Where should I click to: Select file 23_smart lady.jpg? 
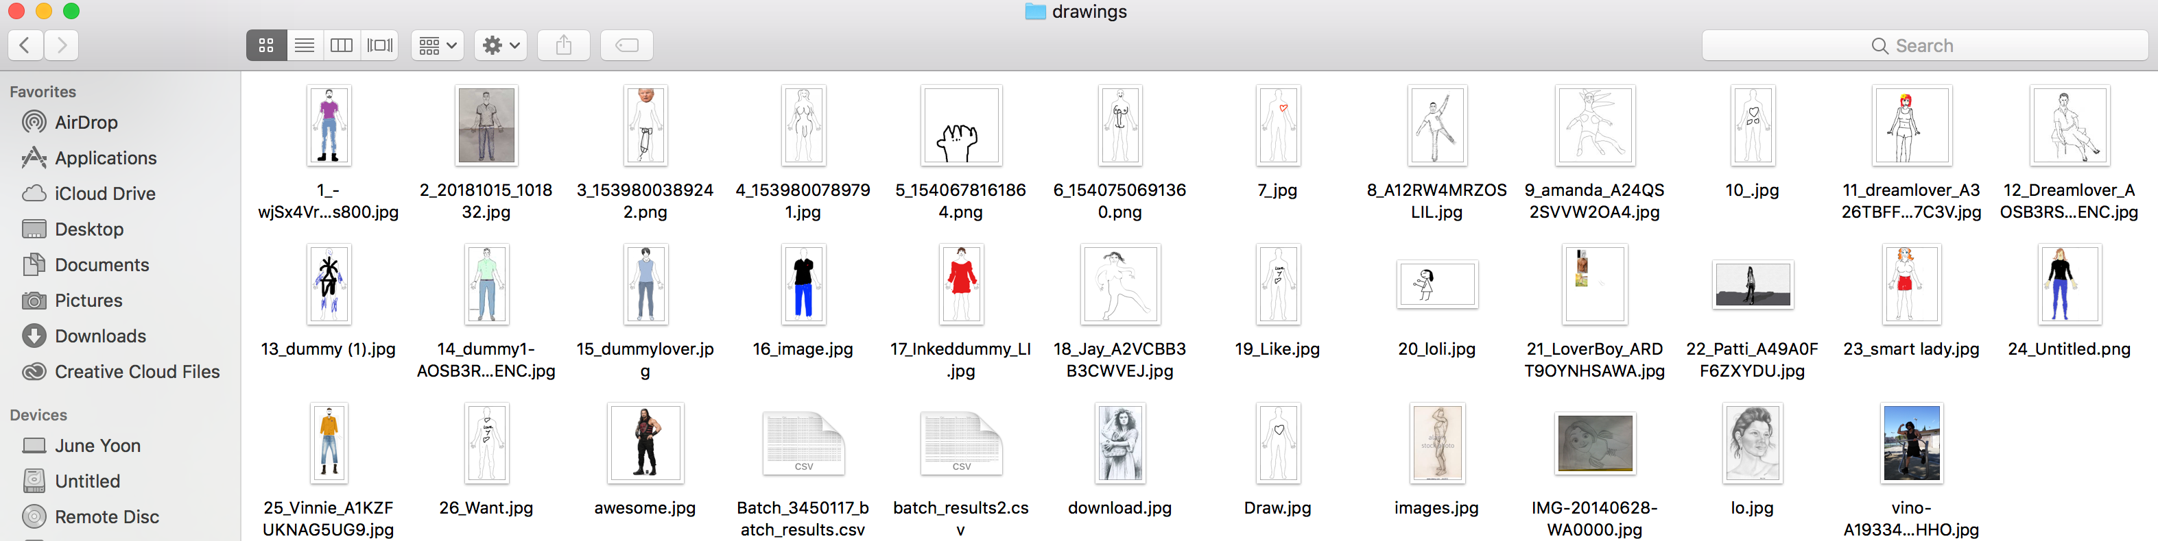pos(1912,284)
